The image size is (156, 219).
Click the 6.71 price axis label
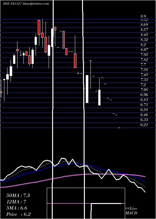(x=144, y=105)
